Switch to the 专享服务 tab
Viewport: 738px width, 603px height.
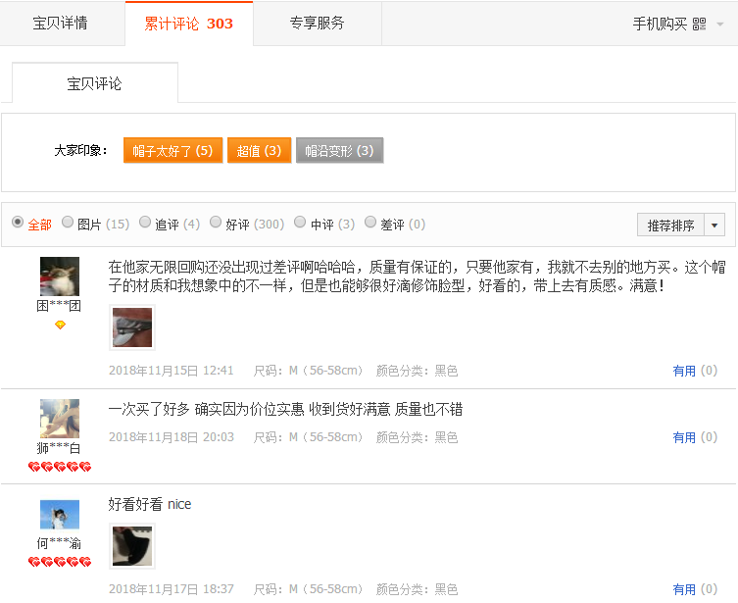(x=318, y=24)
